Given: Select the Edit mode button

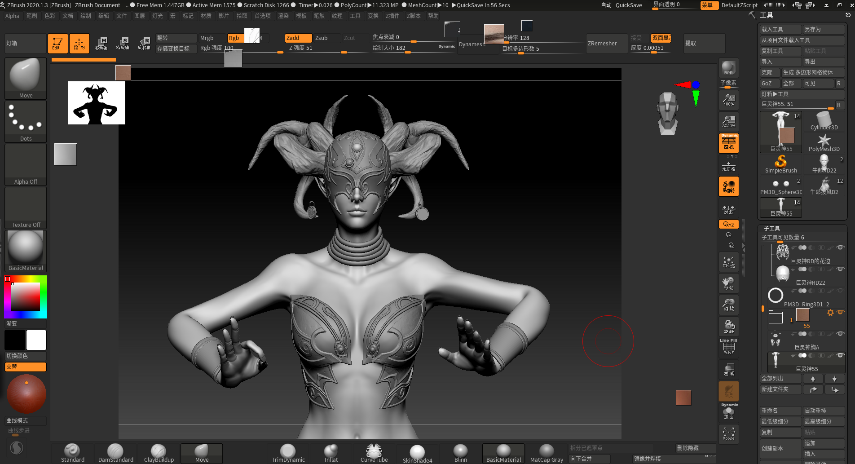Looking at the screenshot, I should pyautogui.click(x=57, y=44).
